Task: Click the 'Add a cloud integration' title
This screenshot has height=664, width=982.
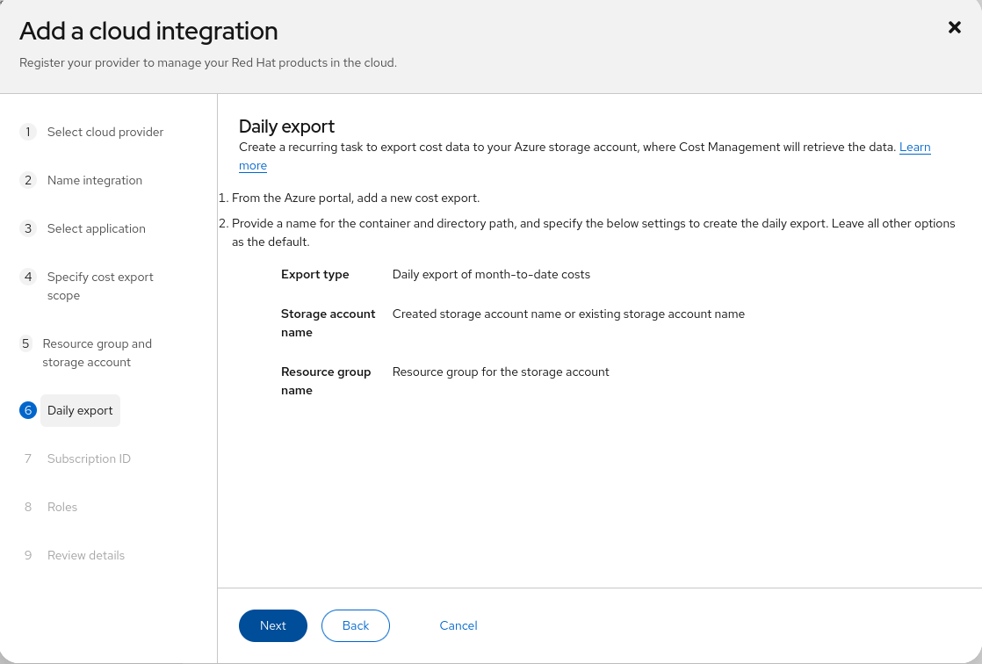Action: [148, 31]
